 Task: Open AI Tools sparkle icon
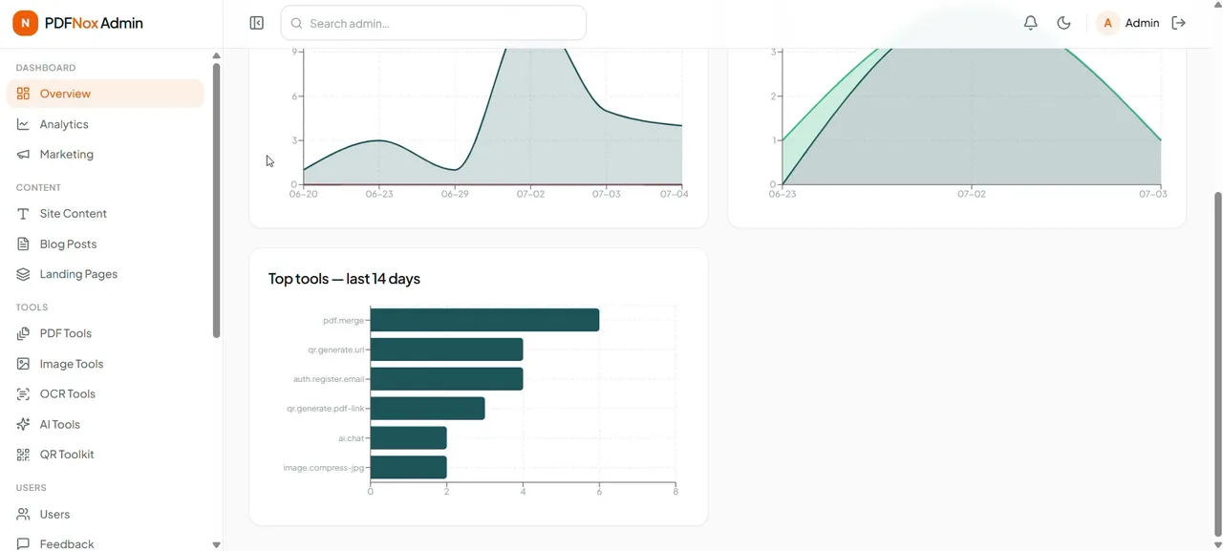pyautogui.click(x=24, y=424)
